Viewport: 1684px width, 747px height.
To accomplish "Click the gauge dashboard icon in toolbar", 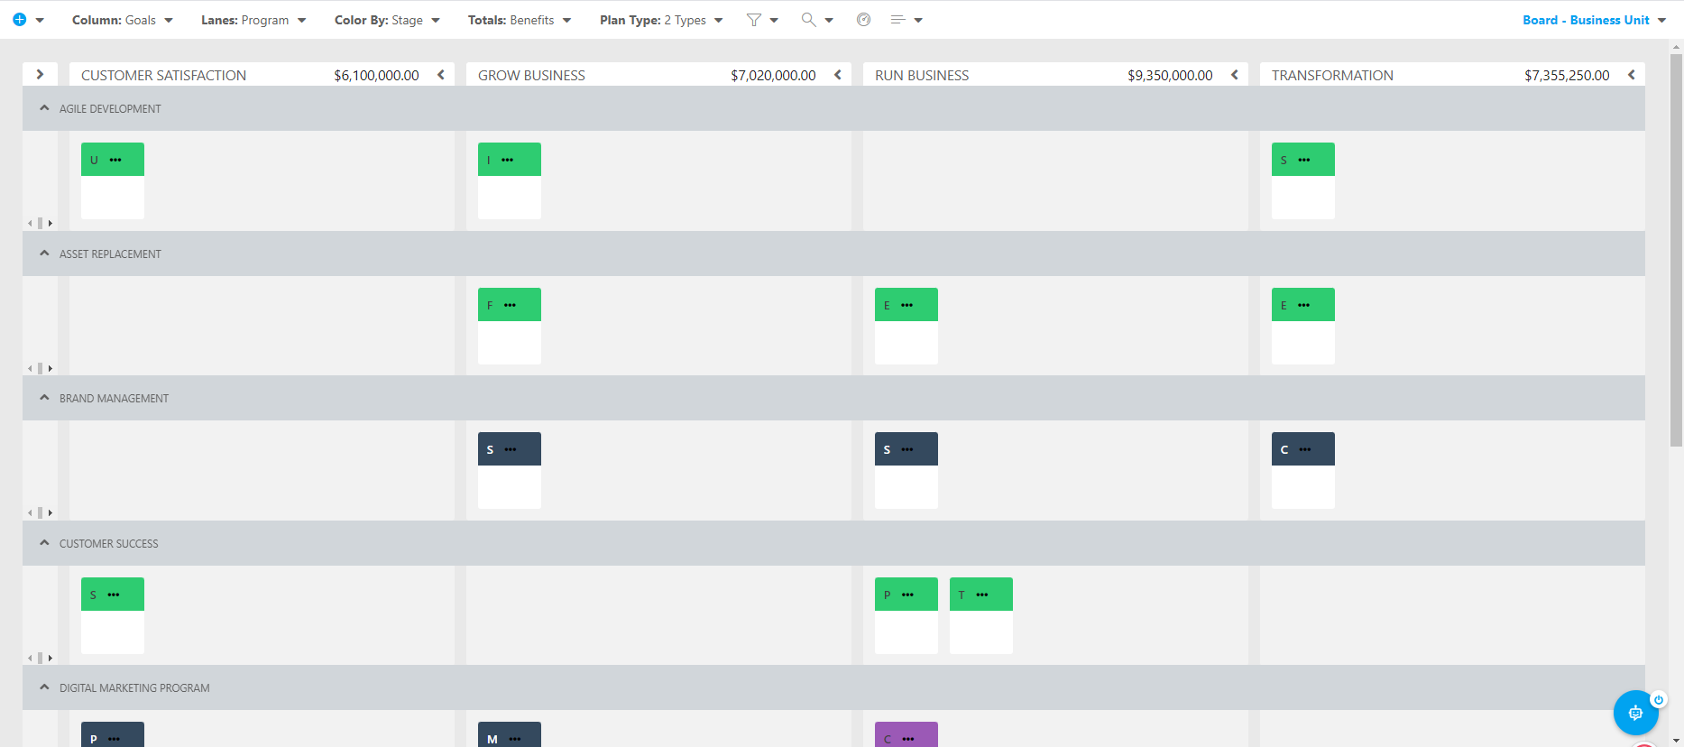I will pos(864,20).
